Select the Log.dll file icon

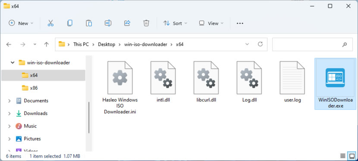pos(249,78)
